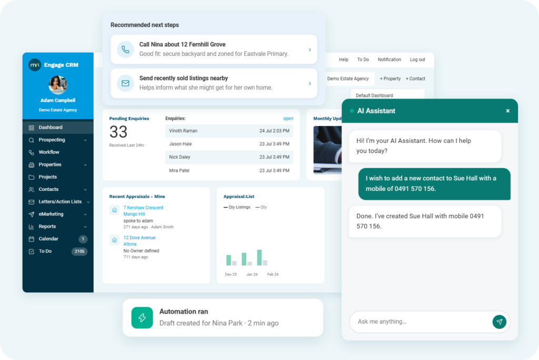This screenshot has width=539, height=360.
Task: Click the + Contact button
Action: pyautogui.click(x=415, y=79)
